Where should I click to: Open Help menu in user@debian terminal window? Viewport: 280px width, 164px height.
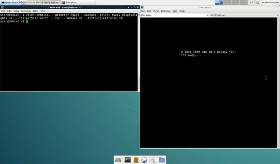tap(42, 11)
